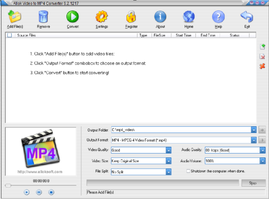
Task: Click the Settings label text
Action: (x=102, y=26)
